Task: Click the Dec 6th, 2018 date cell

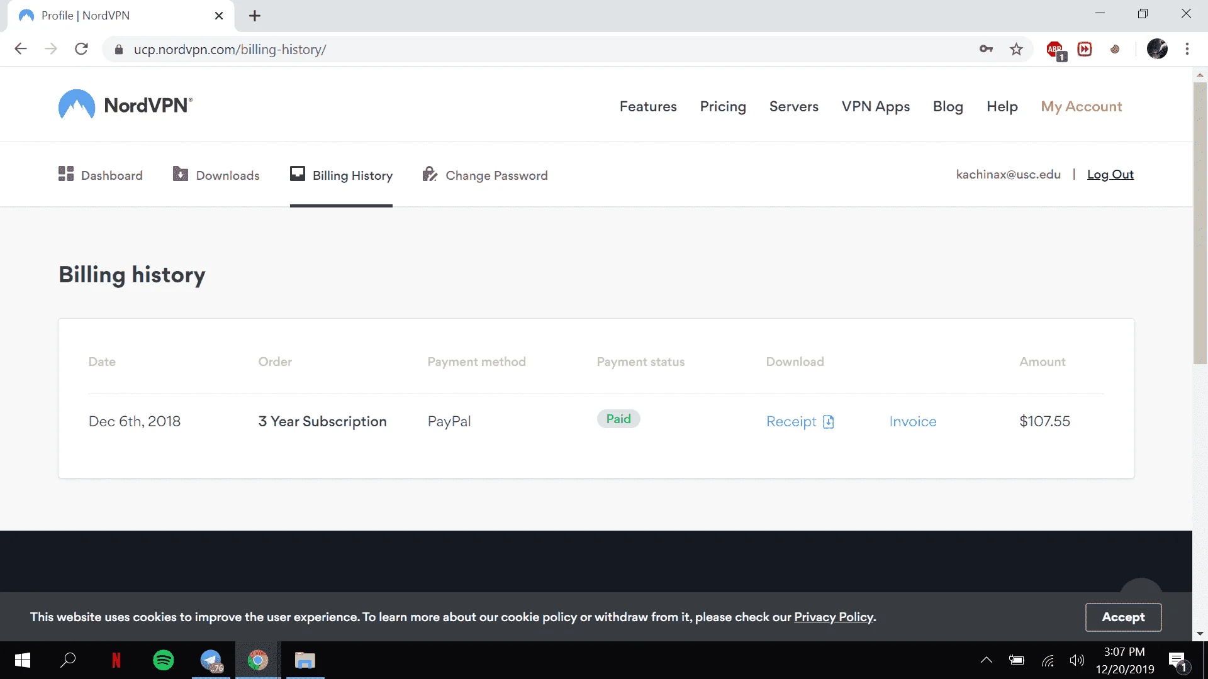Action: click(x=135, y=421)
